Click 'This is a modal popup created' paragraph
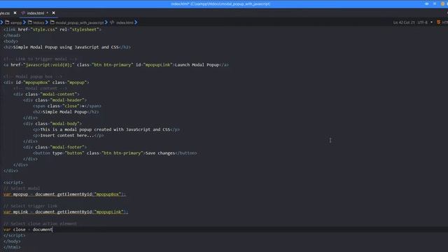This screenshot has height=252, width=448. (105, 129)
